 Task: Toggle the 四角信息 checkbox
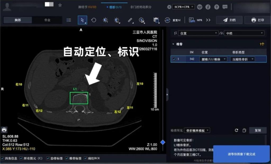pos(3,158)
